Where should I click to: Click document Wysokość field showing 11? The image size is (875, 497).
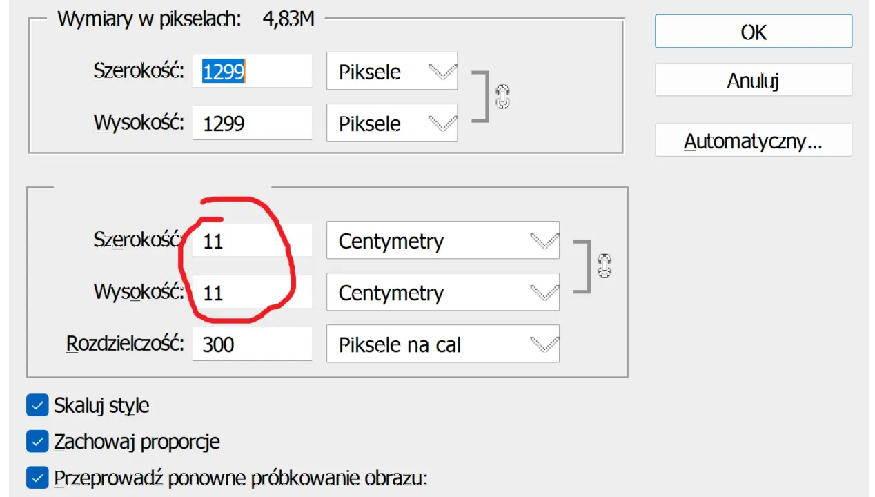252,292
